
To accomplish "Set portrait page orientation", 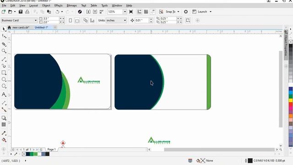I will 70,20.
